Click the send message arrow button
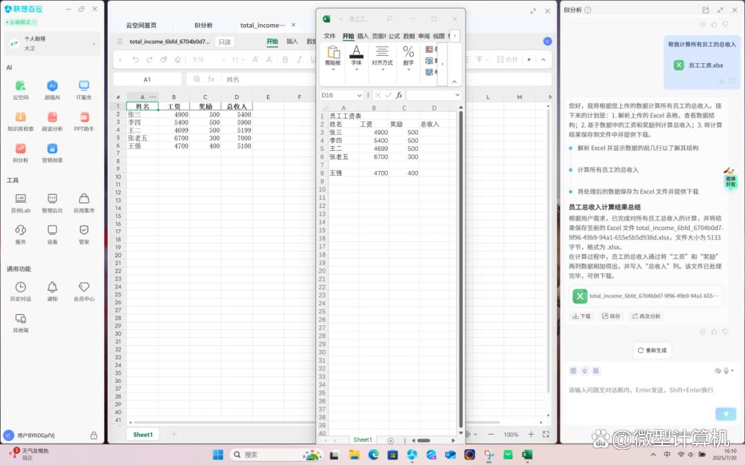Screen dimensions: 745x465 pyautogui.click(x=724, y=413)
